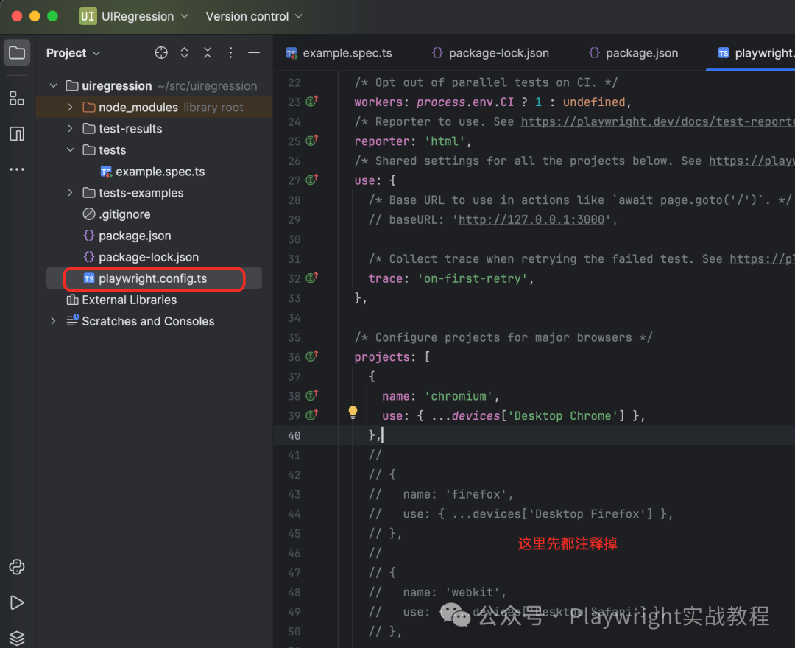Open the 127.0.0.1:3000 URL link
The image size is (795, 648).
(x=531, y=219)
